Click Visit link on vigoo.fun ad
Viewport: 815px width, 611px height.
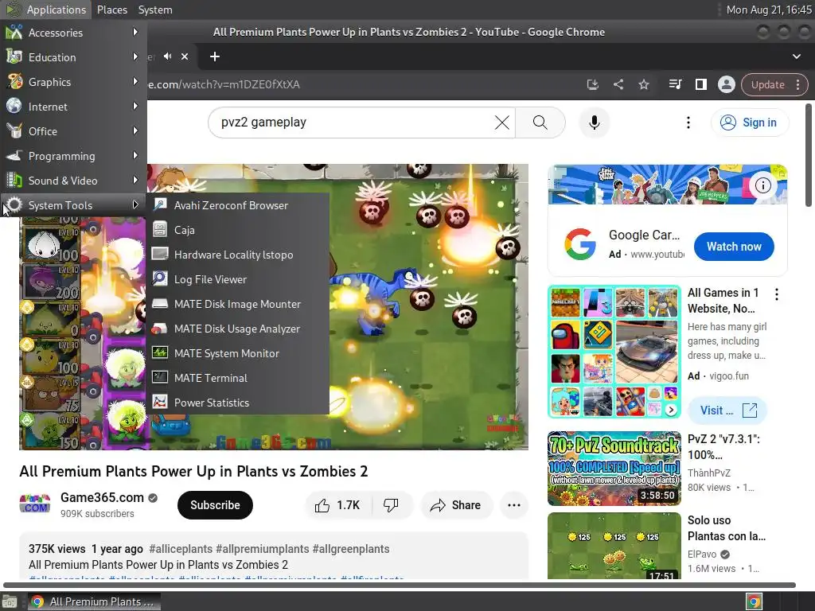[x=727, y=411]
